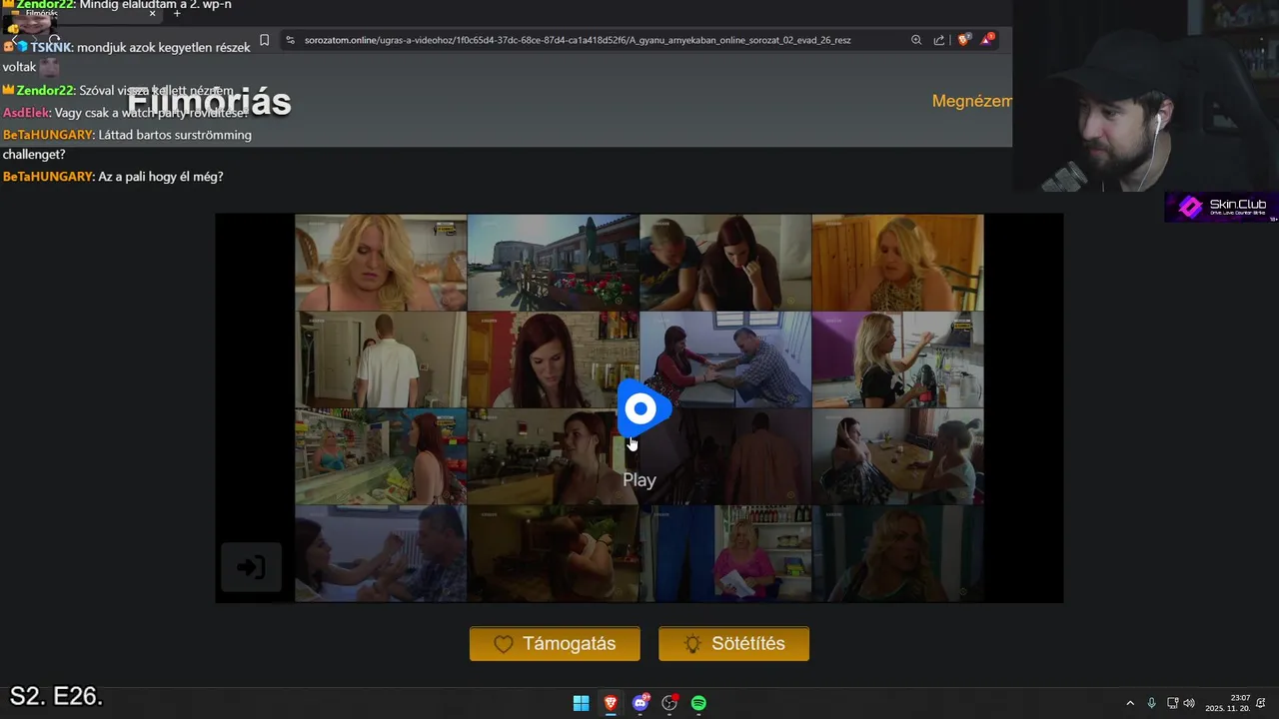This screenshot has height=719, width=1279.
Task: Click the TSKNK username in chat
Action: [51, 47]
